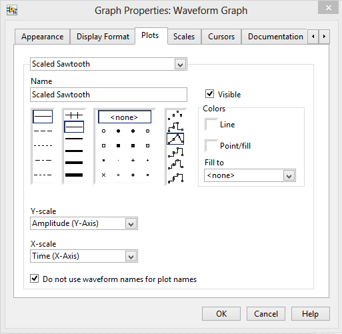
Task: Pick the thickest line width
Action: coord(74,175)
